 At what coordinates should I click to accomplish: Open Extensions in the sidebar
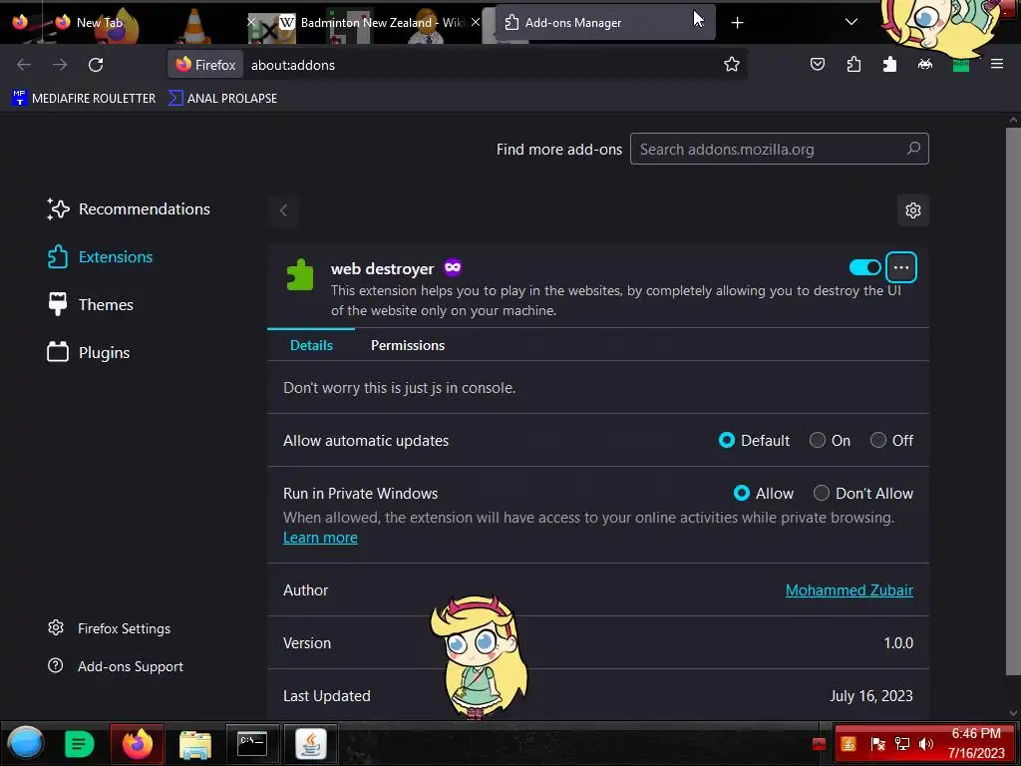tap(101, 256)
